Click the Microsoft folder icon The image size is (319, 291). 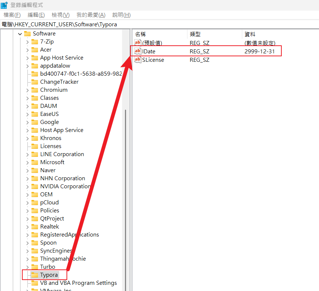coord(35,162)
